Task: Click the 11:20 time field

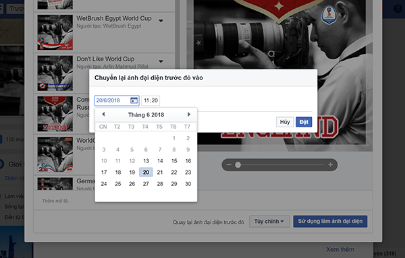Action: (151, 100)
